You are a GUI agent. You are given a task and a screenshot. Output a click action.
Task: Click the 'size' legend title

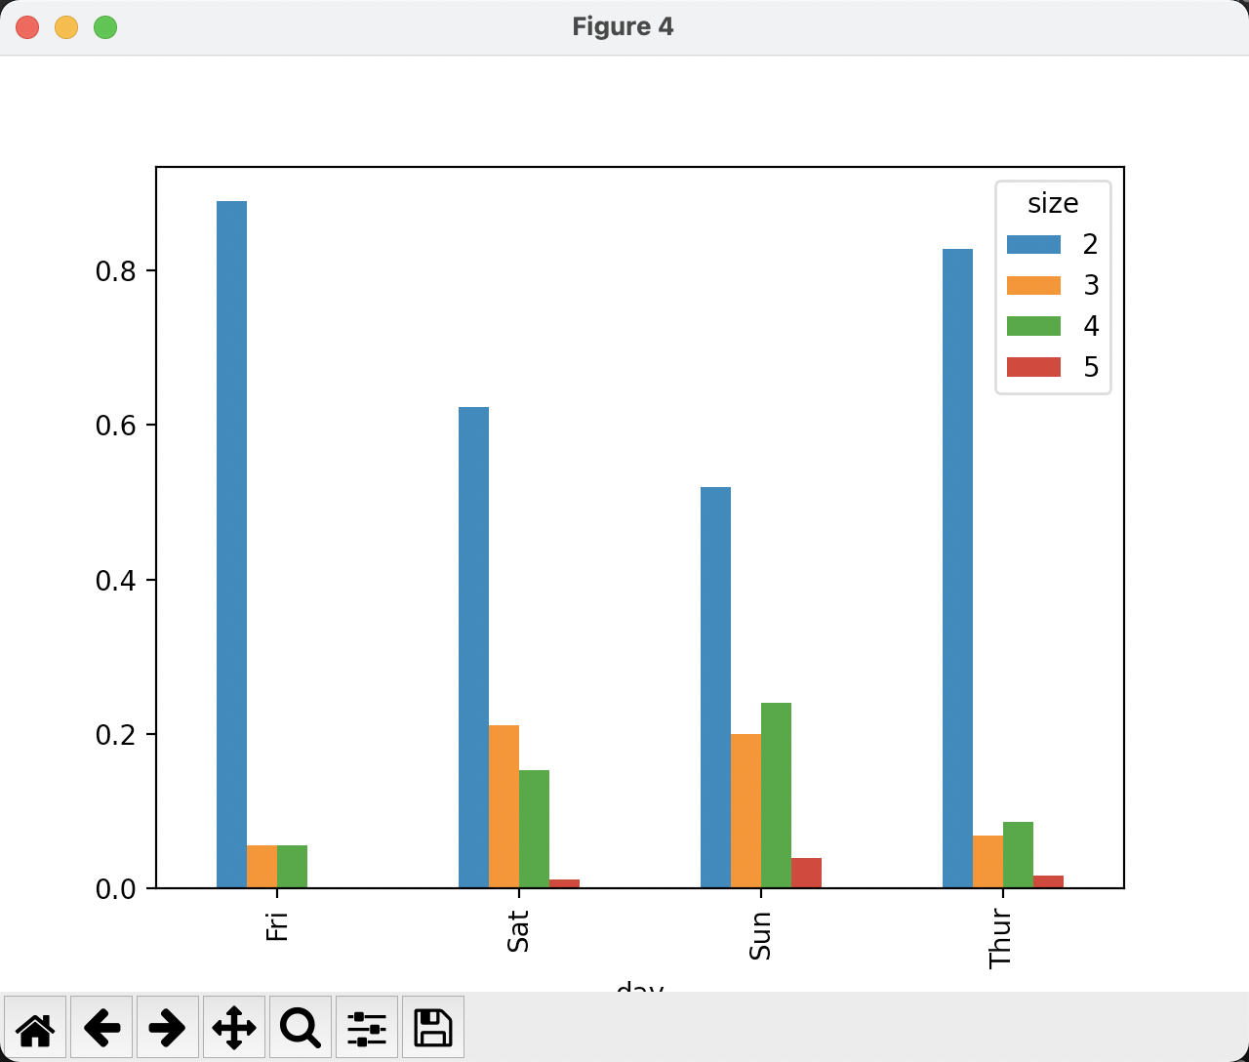[1053, 203]
